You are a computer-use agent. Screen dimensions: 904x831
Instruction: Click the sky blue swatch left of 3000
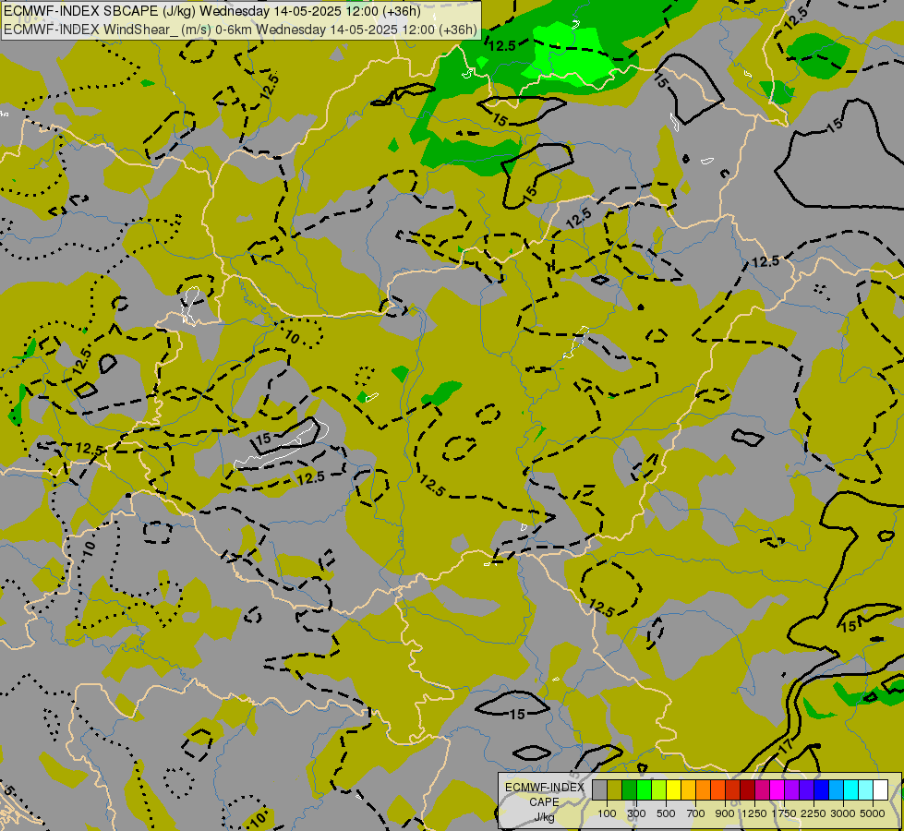click(x=836, y=790)
